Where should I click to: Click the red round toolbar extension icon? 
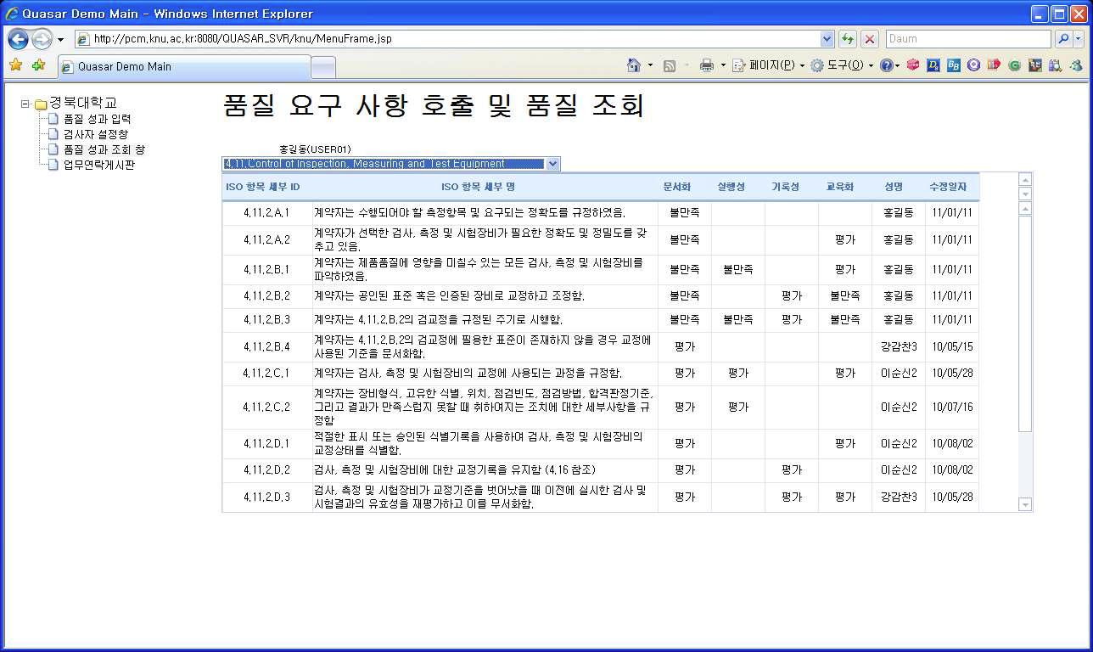[913, 65]
